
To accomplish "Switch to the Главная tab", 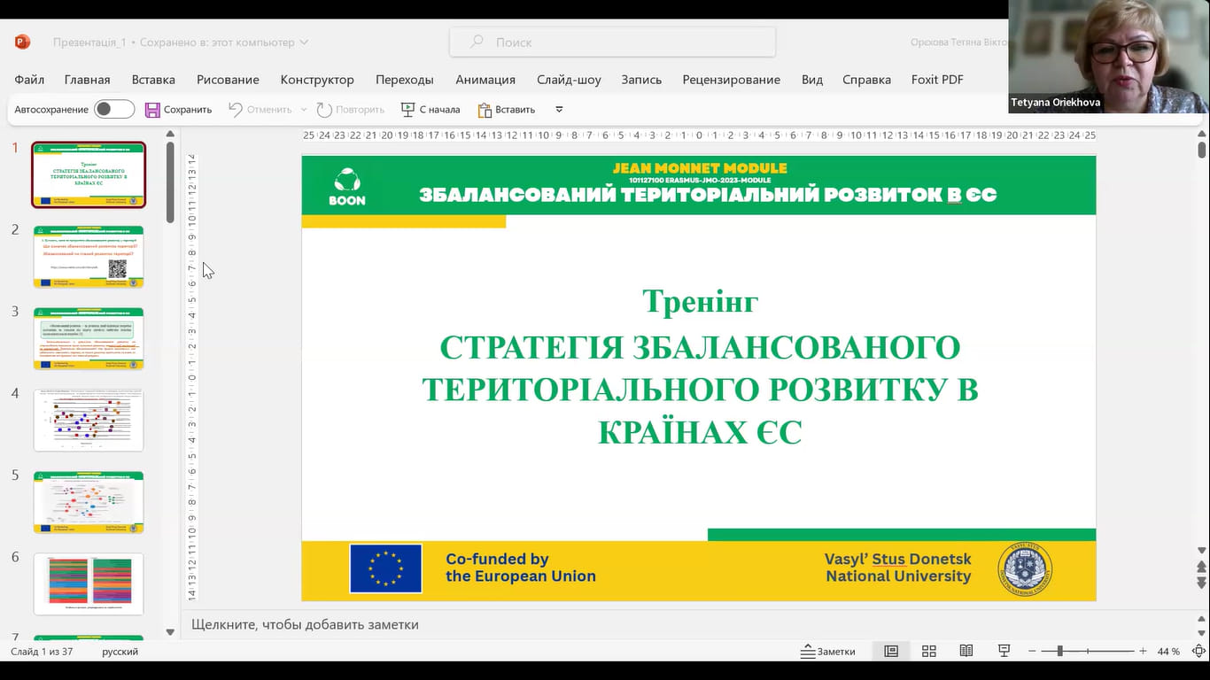I will [87, 80].
